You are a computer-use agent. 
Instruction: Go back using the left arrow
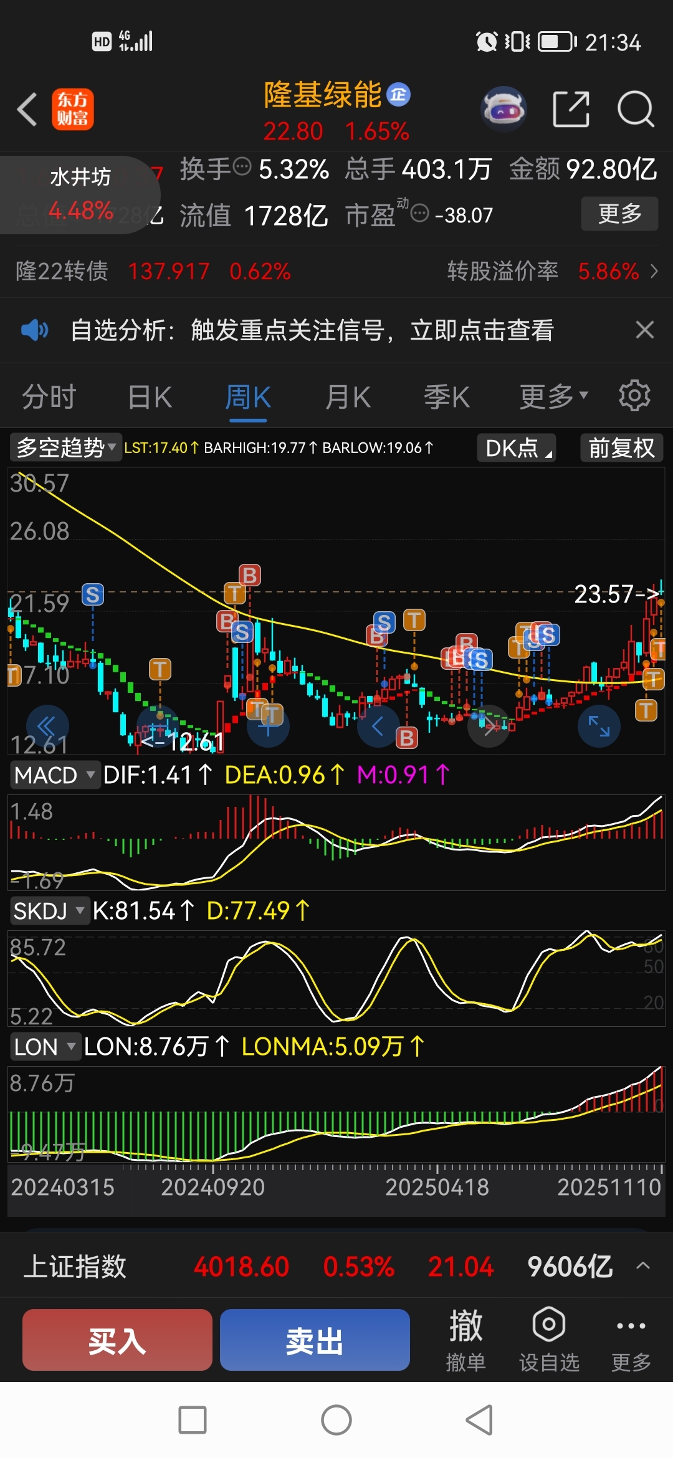pos(27,110)
